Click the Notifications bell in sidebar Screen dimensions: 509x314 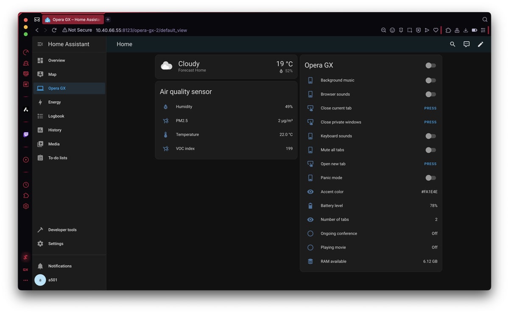40,266
